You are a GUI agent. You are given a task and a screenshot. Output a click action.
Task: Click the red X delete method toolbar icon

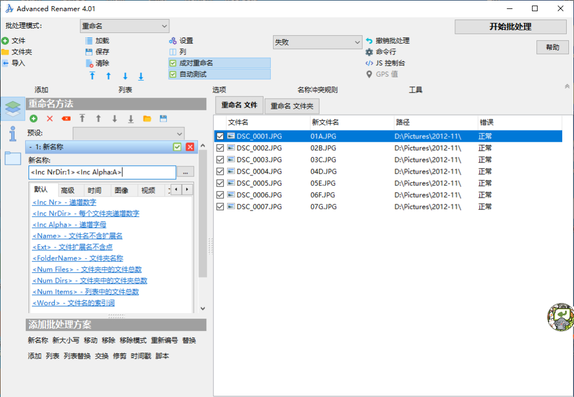tap(50, 119)
